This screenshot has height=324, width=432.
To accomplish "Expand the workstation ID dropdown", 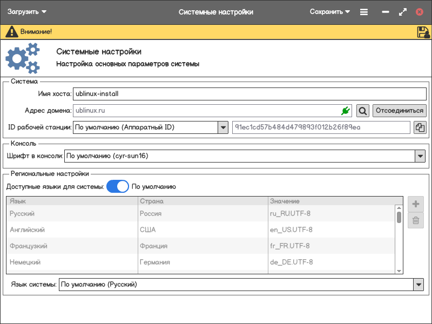I will 222,127.
